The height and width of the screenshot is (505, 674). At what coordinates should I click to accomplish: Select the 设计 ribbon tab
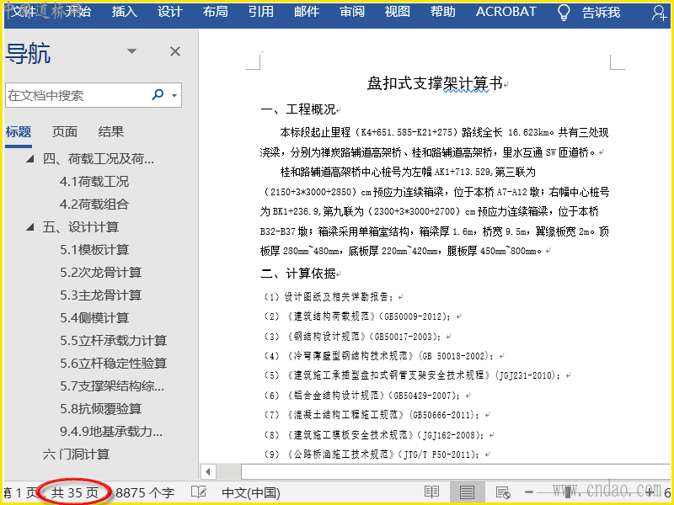(x=170, y=12)
